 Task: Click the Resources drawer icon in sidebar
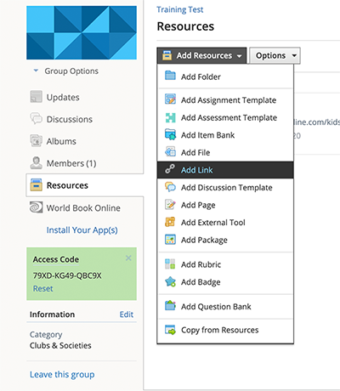[37, 184]
